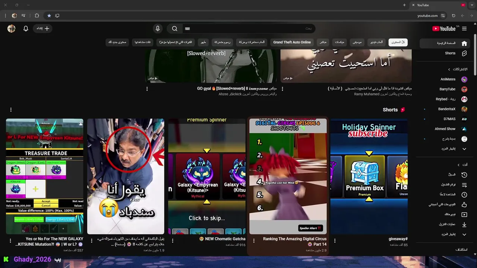
Task: Open the notifications bell
Action: [x=26, y=29]
